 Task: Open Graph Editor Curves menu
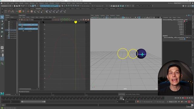(32, 17)
